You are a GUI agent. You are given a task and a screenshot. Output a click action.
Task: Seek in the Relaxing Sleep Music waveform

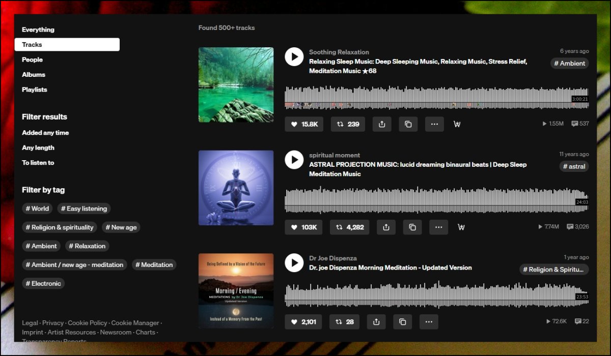[x=437, y=97]
